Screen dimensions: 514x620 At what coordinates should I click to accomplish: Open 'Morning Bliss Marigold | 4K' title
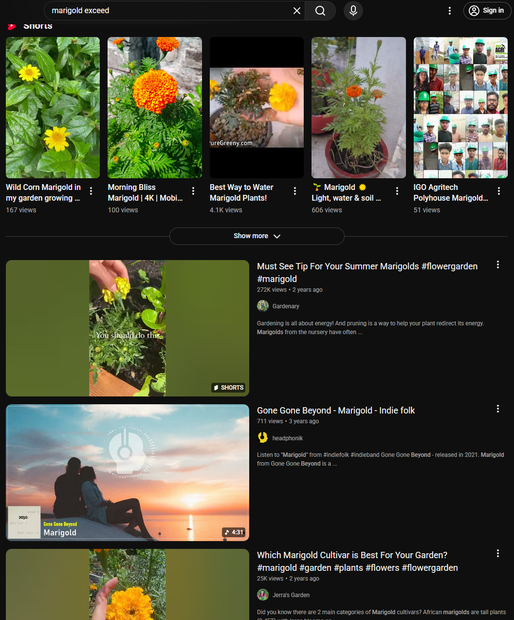point(145,192)
